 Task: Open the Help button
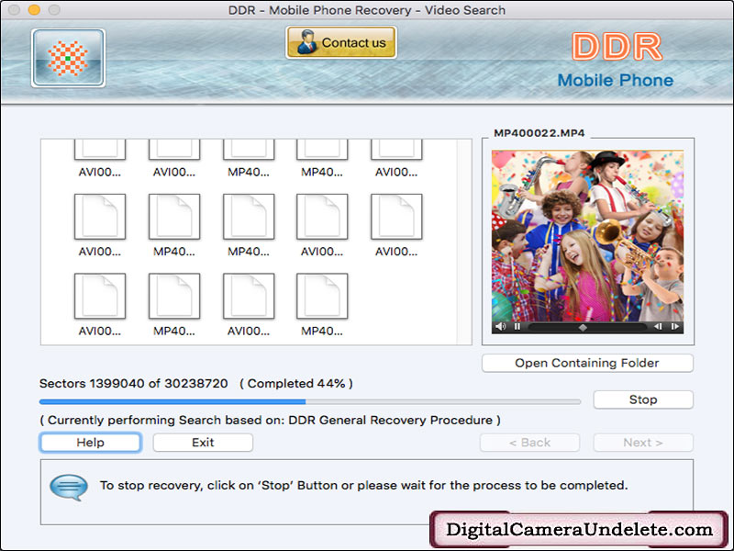click(90, 443)
